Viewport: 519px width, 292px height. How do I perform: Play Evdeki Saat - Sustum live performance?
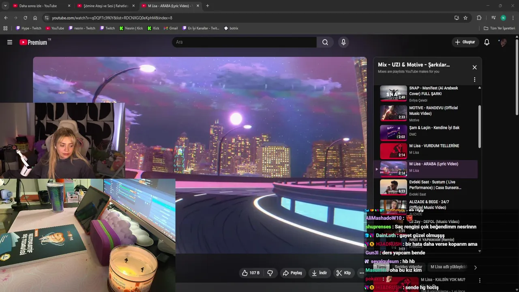[426, 187]
